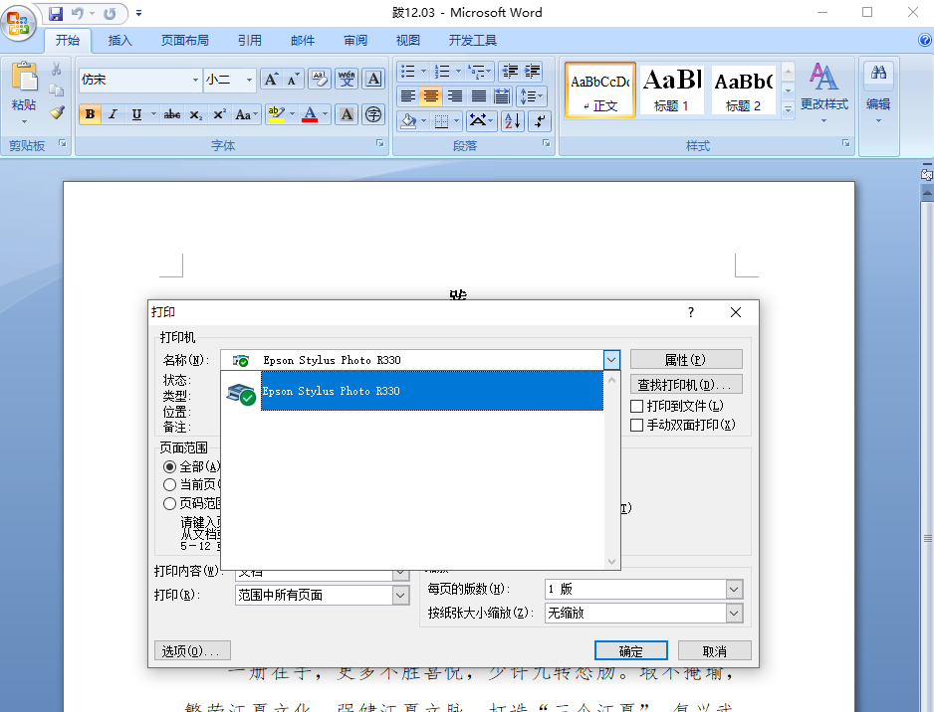Select center text alignment
The image size is (934, 712).
coord(431,96)
